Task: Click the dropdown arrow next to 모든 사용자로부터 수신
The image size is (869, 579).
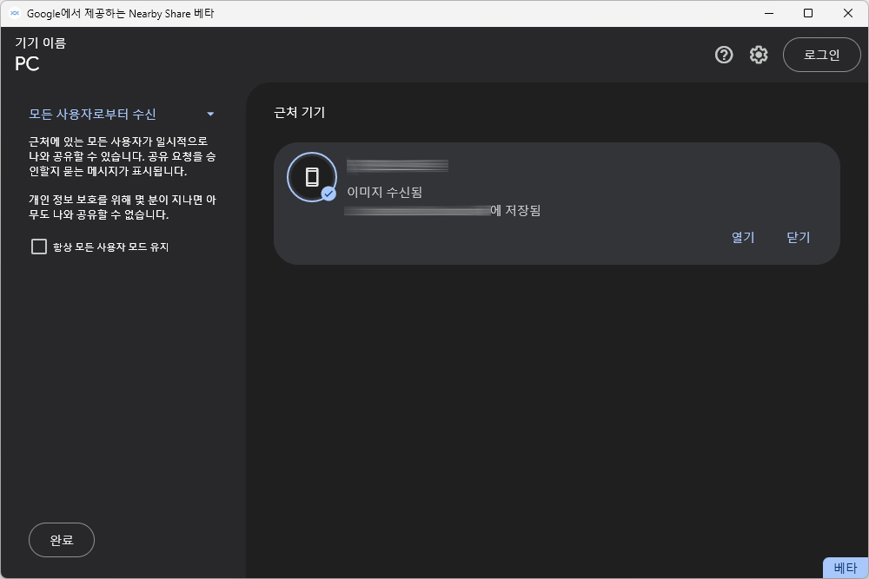Action: 210,114
